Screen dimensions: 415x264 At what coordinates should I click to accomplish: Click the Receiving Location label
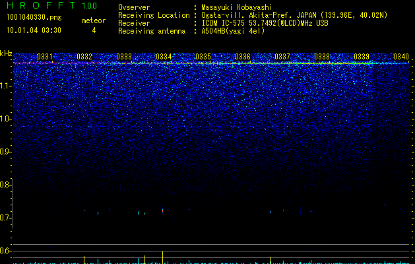click(154, 15)
